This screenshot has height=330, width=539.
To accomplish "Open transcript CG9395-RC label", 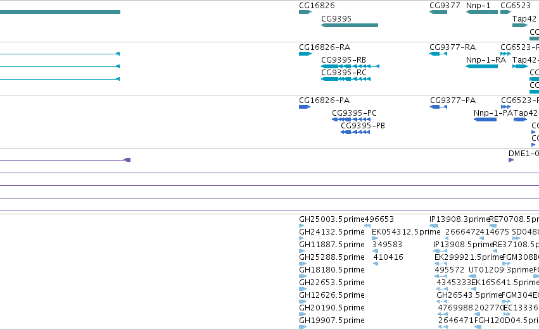I will (x=344, y=73).
